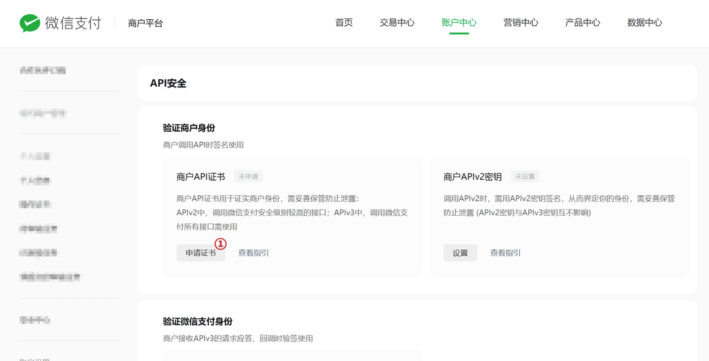Click the 微信支付 brand text
This screenshot has width=709, height=361.
[x=73, y=23]
